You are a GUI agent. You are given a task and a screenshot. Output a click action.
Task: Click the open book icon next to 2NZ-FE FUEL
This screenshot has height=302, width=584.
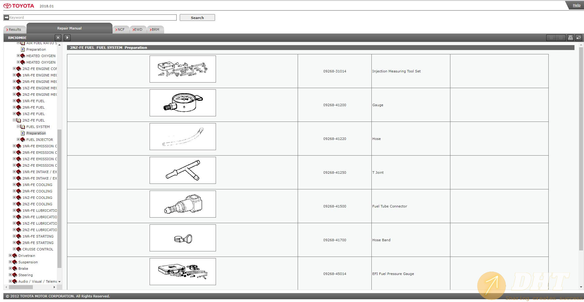click(x=19, y=120)
